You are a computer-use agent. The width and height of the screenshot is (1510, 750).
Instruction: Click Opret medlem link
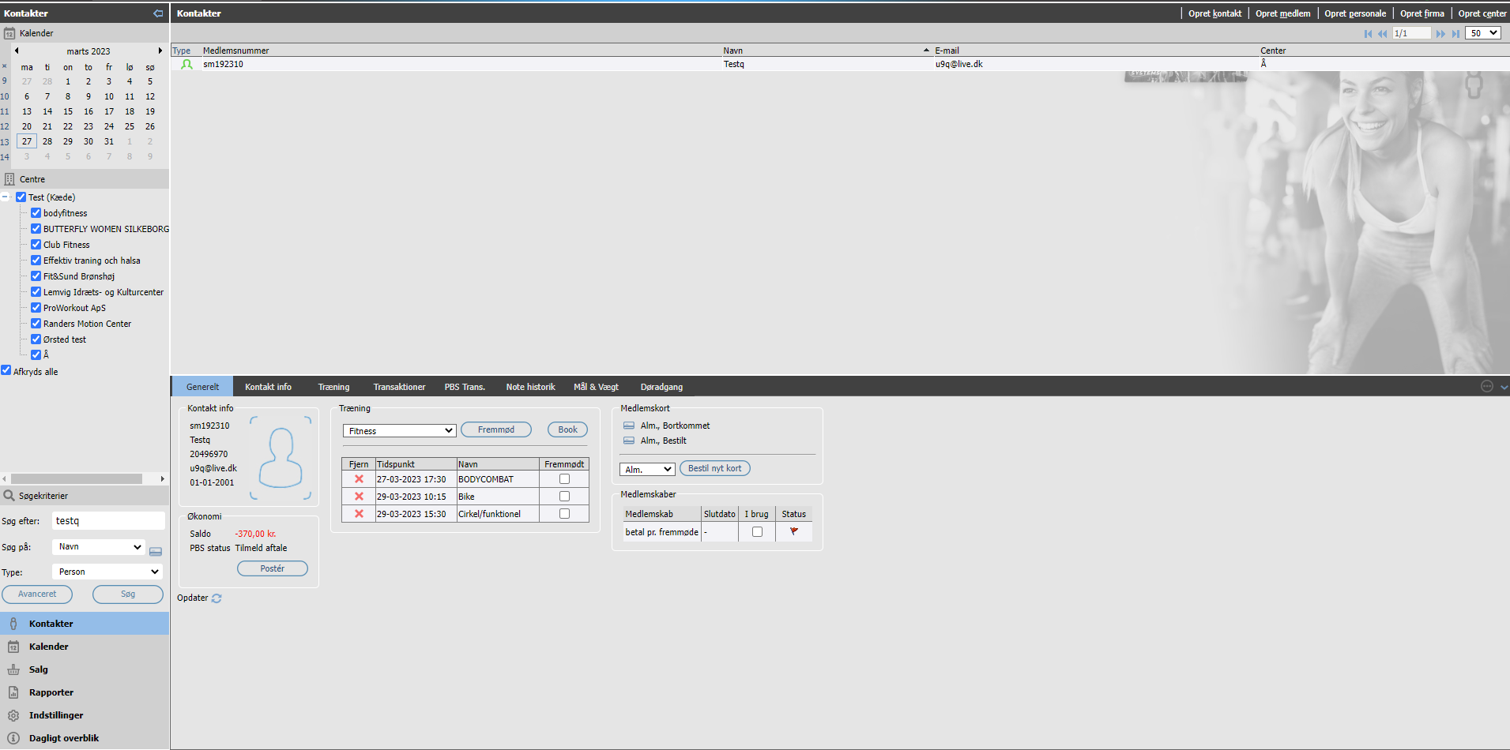point(1282,13)
